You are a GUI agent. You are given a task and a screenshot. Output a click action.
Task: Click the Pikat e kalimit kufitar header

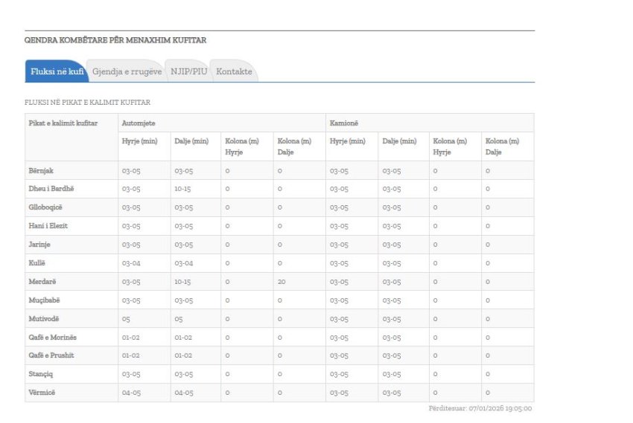pos(63,123)
